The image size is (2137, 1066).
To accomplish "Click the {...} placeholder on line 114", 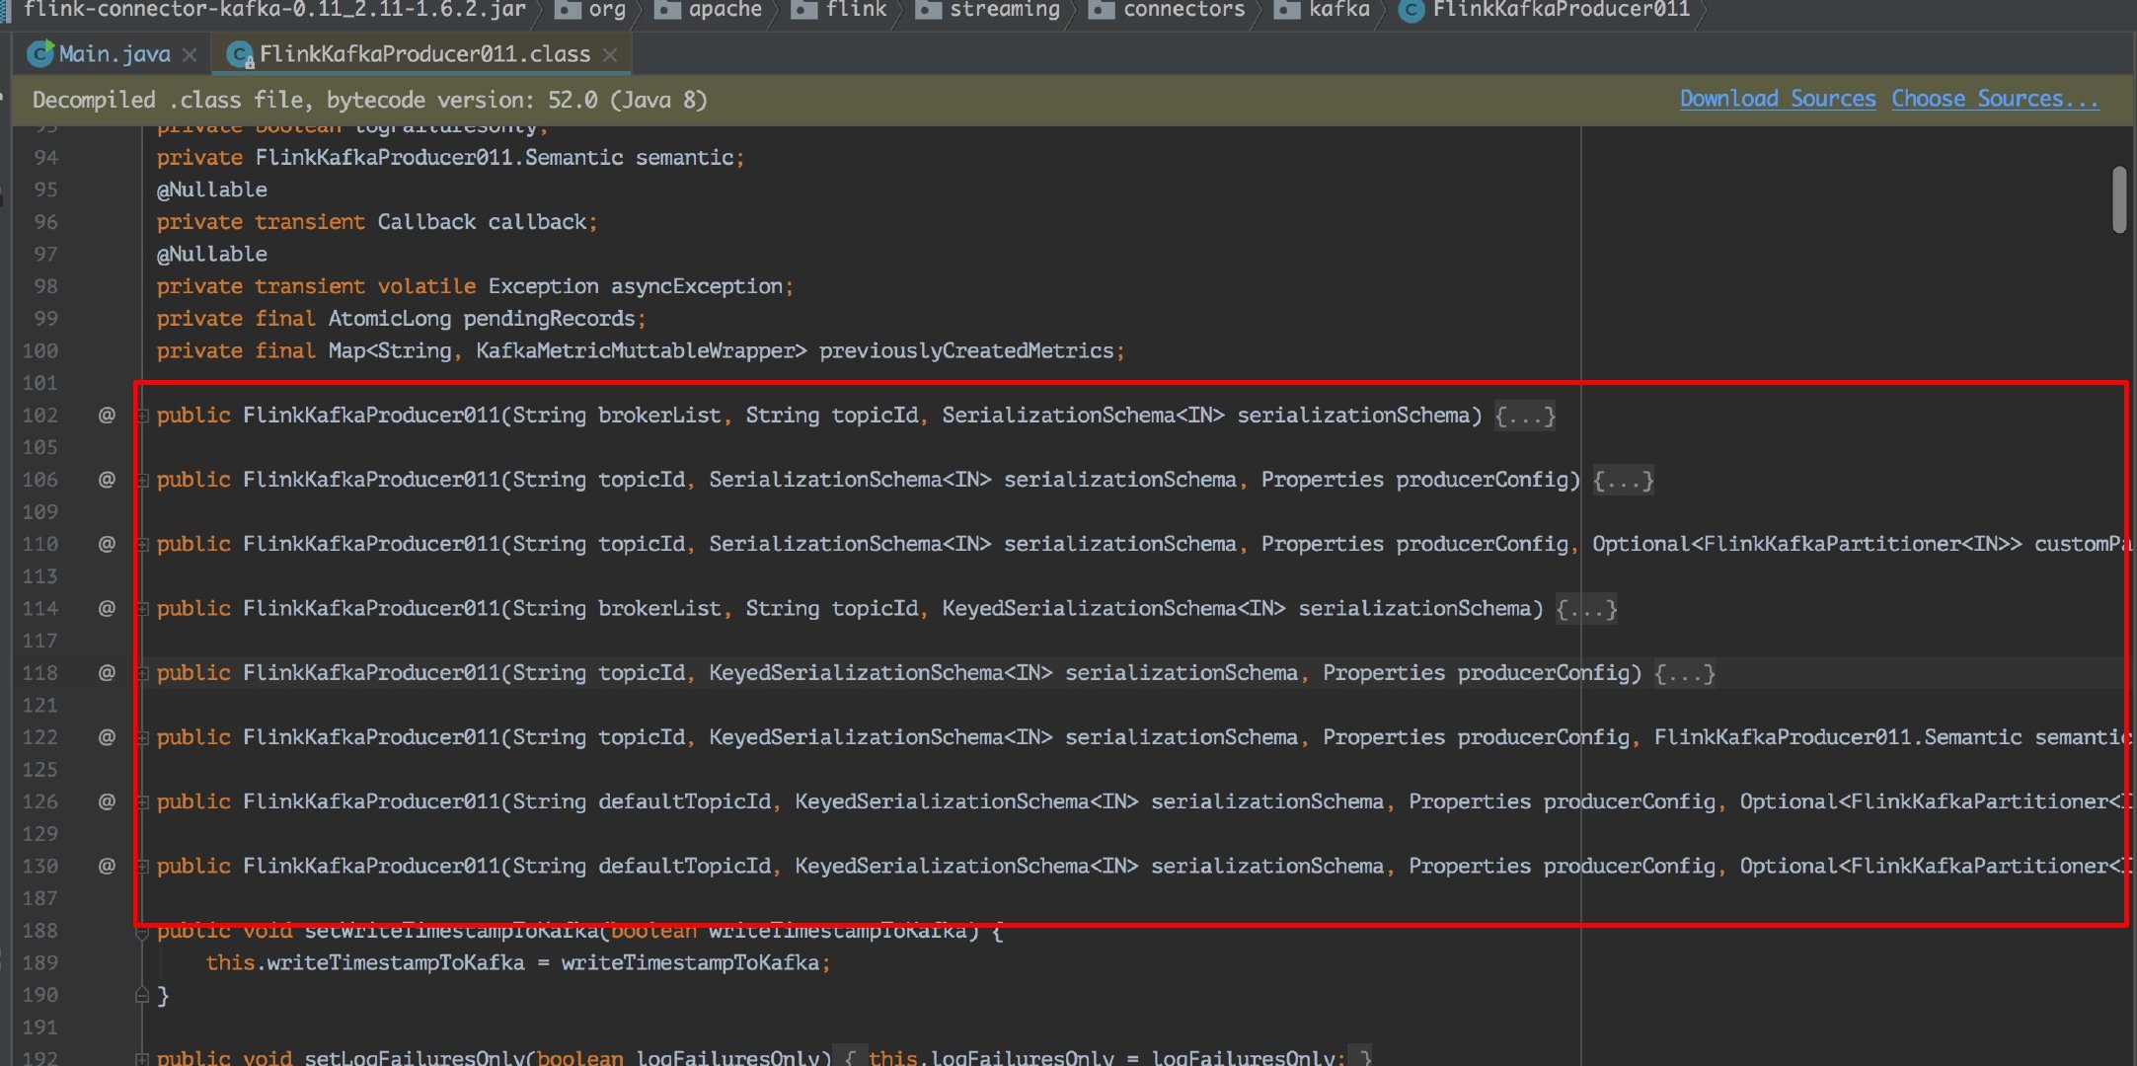I will click(1586, 609).
